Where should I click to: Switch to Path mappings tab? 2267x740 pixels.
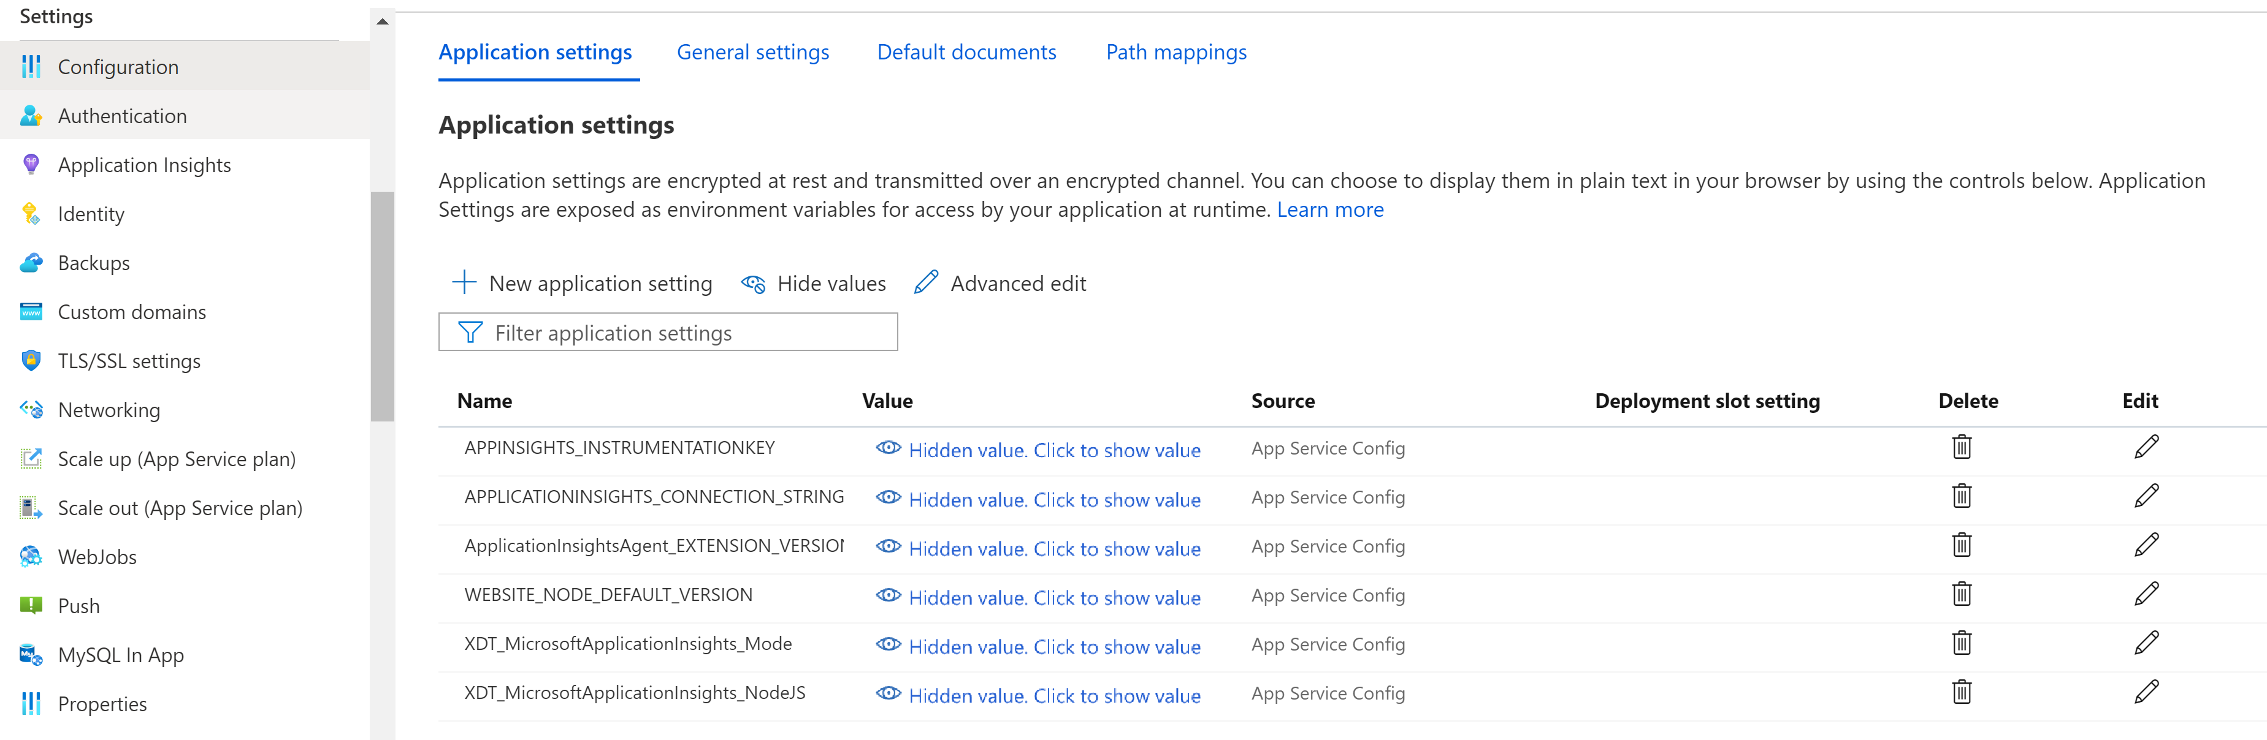[1176, 52]
